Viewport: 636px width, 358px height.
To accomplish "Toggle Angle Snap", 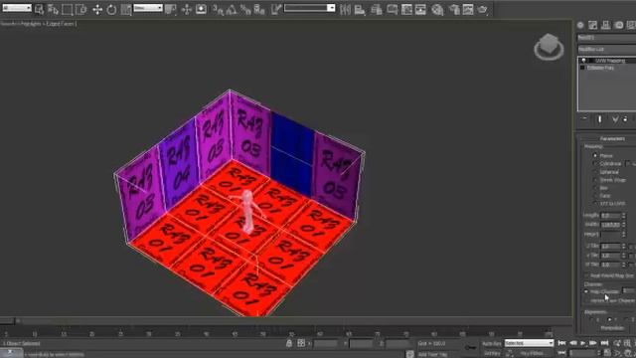I will [232, 9].
